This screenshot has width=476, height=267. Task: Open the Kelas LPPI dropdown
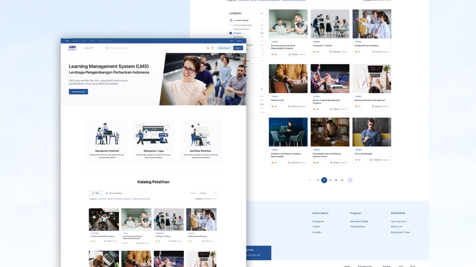pos(93,48)
